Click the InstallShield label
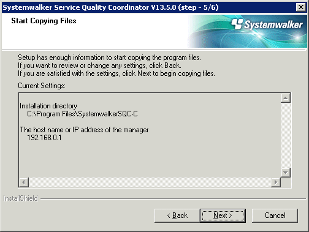309x232 pixels. [21, 198]
